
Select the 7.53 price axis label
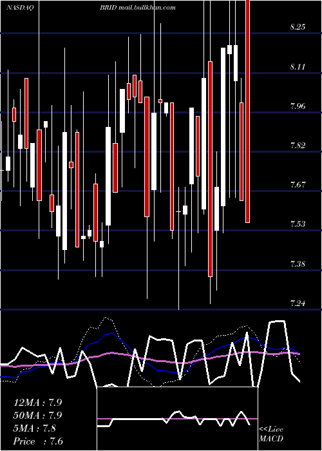[x=298, y=224]
